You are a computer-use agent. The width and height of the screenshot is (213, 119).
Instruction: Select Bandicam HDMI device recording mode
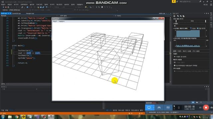coord(168,107)
